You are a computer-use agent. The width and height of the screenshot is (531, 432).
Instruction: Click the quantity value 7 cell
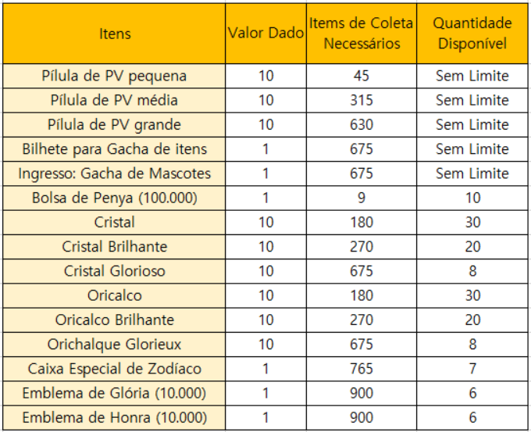point(472,369)
